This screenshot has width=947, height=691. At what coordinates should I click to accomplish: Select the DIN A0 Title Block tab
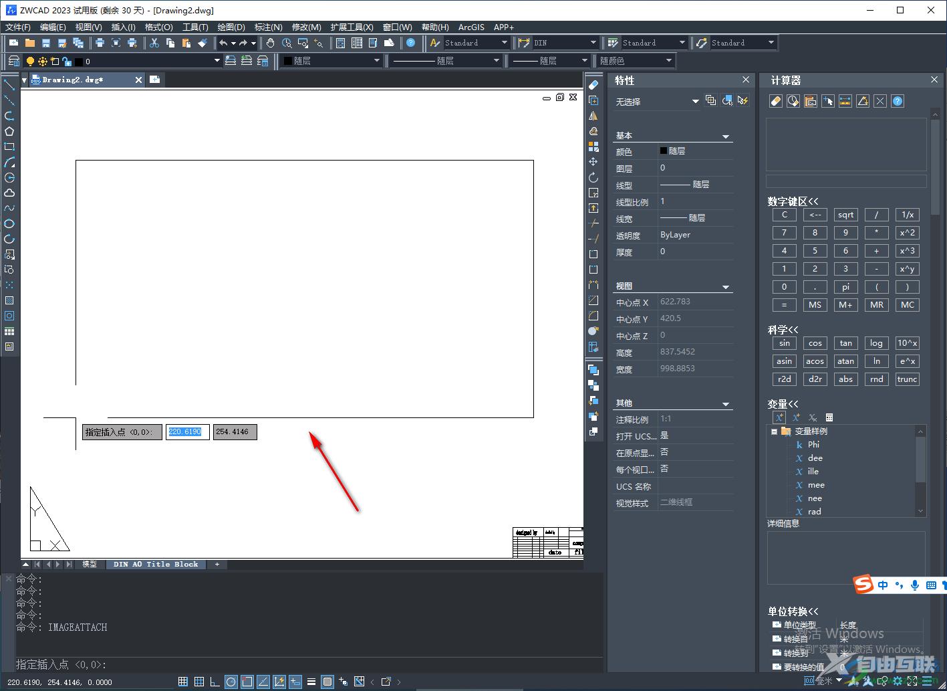(156, 565)
